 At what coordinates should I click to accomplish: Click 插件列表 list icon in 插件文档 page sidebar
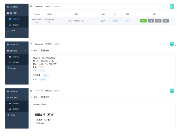[10, 103]
